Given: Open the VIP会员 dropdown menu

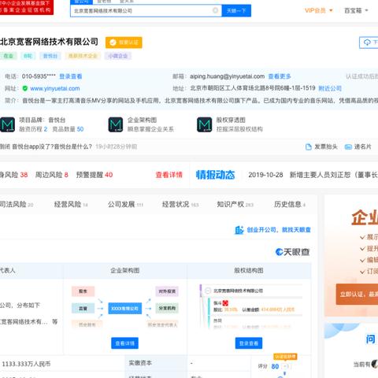Looking at the screenshot, I should click(x=318, y=10).
